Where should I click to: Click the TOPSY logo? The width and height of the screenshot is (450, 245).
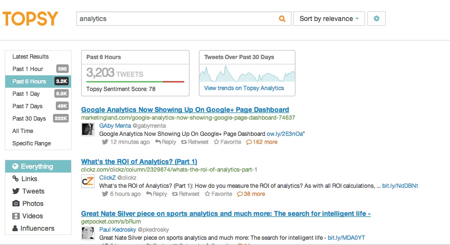pyautogui.click(x=30, y=19)
